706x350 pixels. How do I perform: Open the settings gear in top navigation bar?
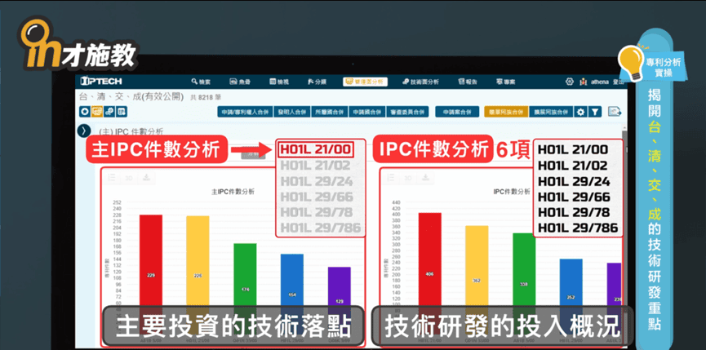(x=570, y=82)
